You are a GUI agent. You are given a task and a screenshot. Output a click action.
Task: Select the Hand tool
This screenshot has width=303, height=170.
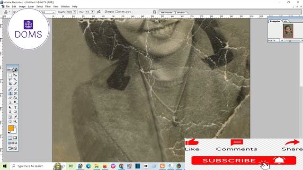pos(10,121)
